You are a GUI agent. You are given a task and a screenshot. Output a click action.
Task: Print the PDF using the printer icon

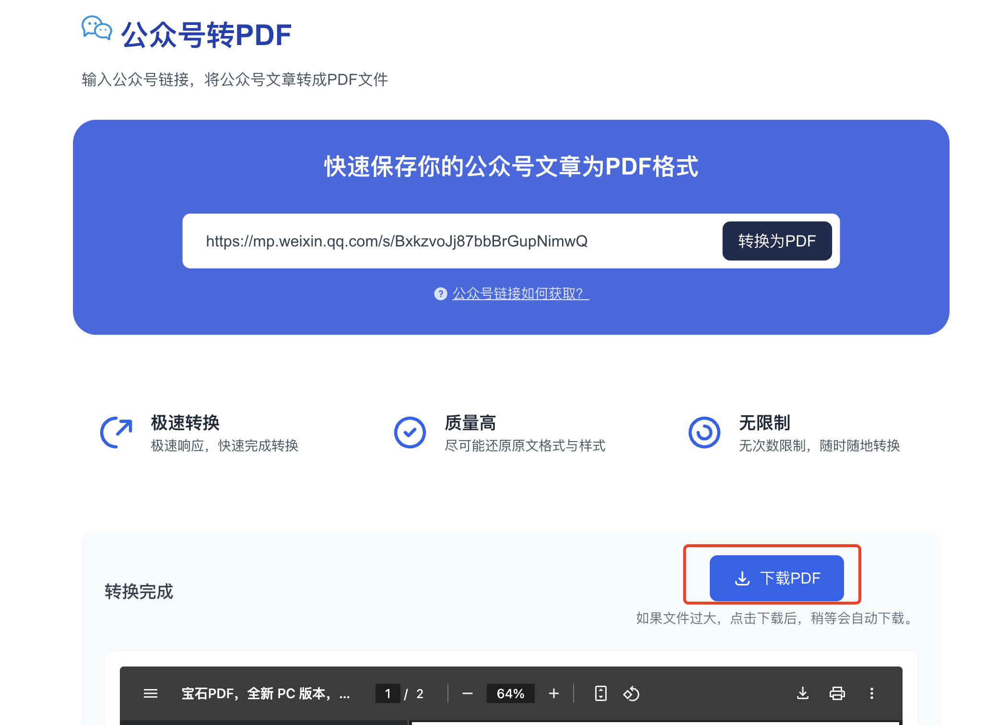coord(837,693)
